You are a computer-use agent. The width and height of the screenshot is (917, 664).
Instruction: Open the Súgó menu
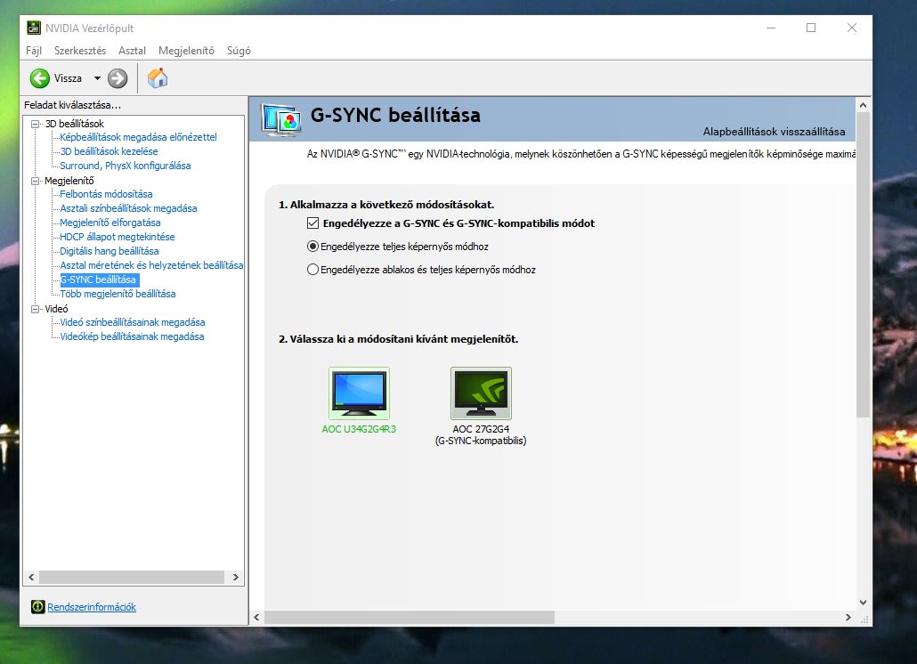point(239,51)
